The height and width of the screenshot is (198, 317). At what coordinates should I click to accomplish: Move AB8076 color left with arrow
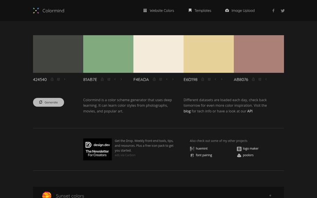pos(266,79)
